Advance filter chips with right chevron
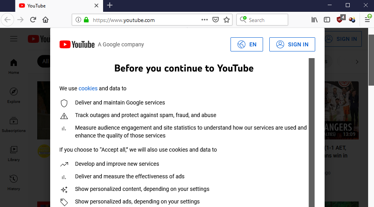The width and height of the screenshot is (374, 207). pos(357,62)
